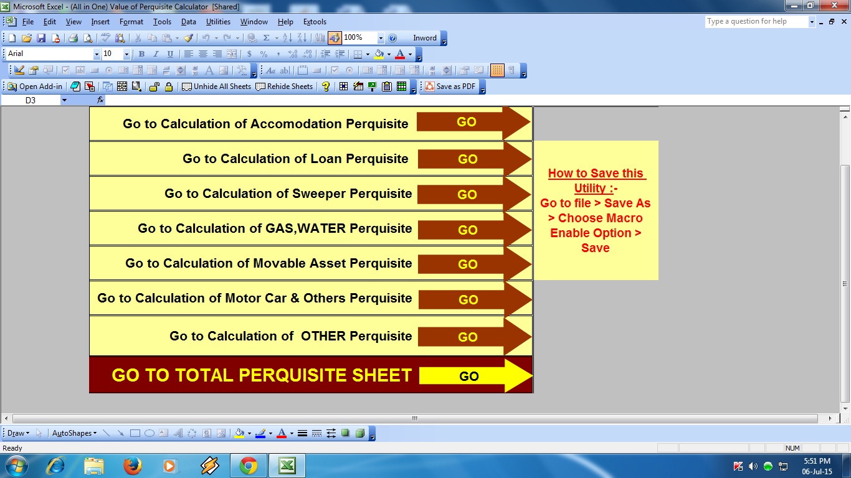
Task: Click the Line Style icon in the Drawing toolbar
Action: pos(302,433)
